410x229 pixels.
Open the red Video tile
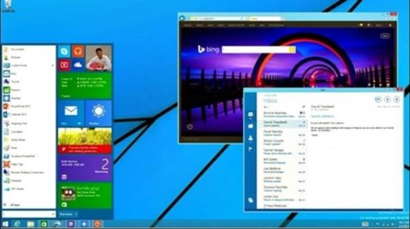pyautogui.click(x=64, y=65)
